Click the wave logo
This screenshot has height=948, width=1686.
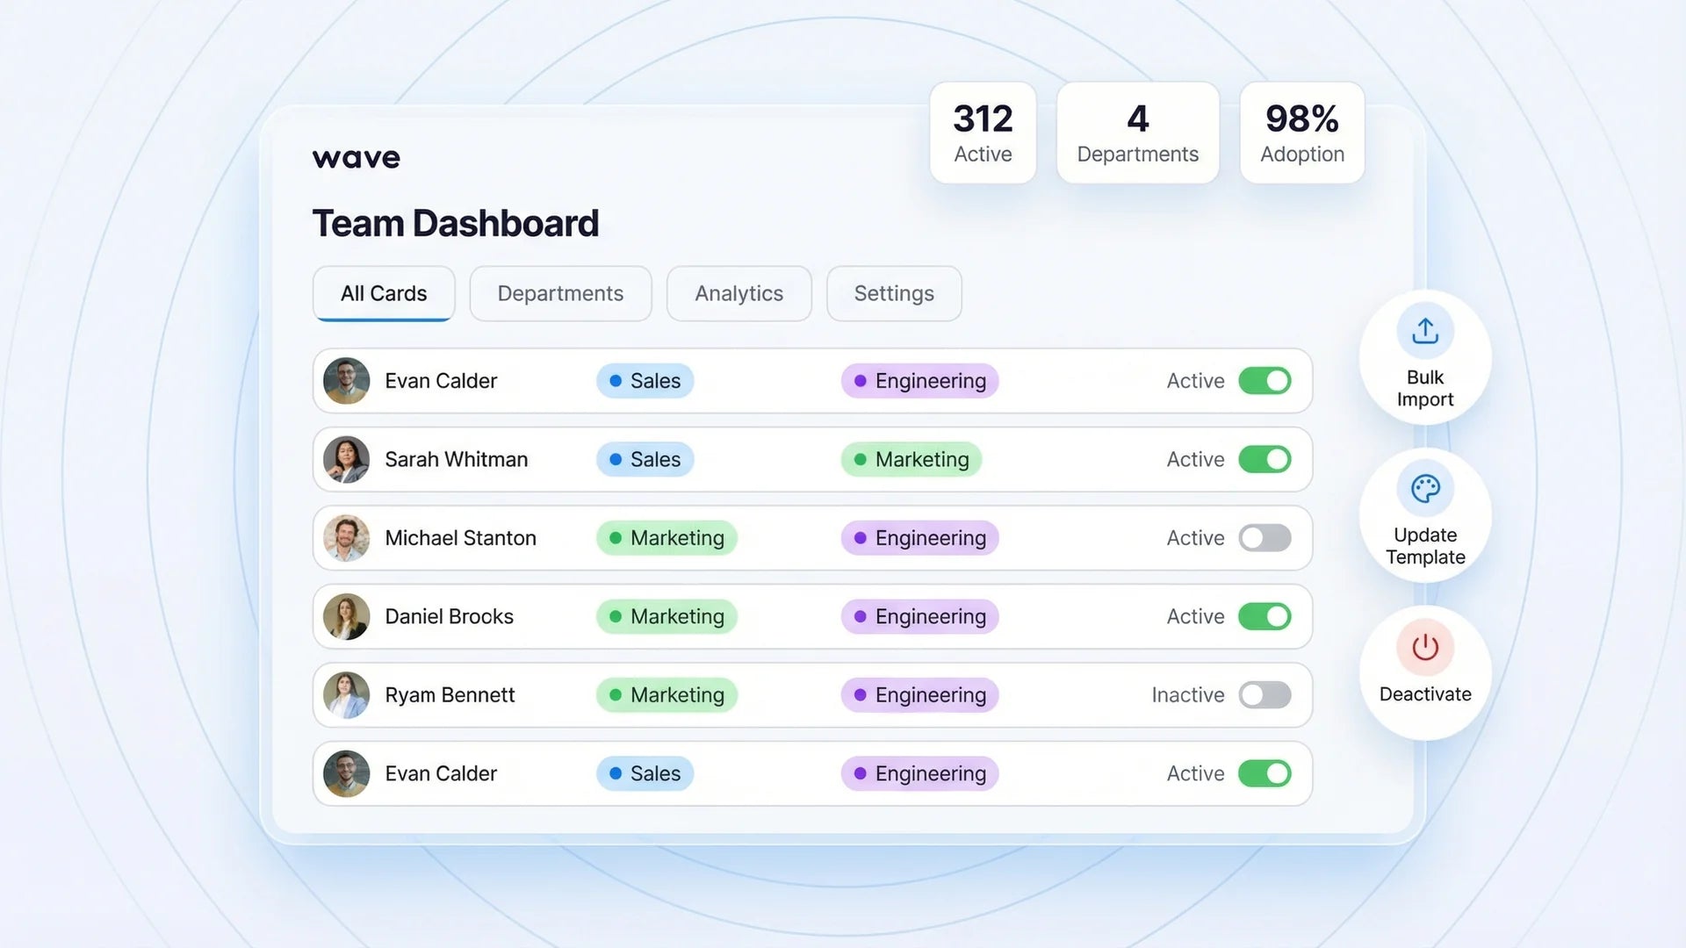(356, 158)
